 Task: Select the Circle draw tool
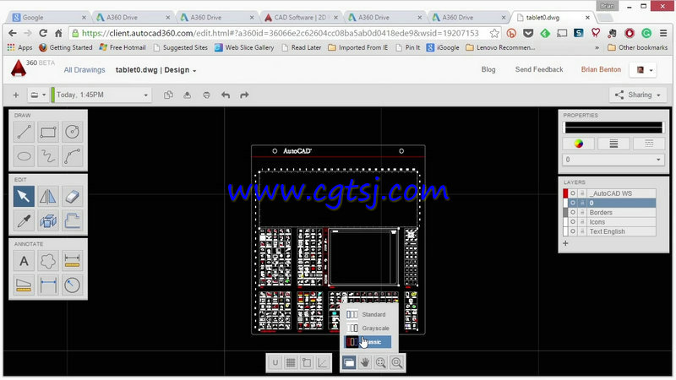click(x=72, y=133)
